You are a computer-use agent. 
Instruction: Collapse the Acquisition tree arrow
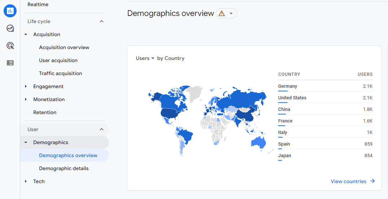pyautogui.click(x=26, y=35)
